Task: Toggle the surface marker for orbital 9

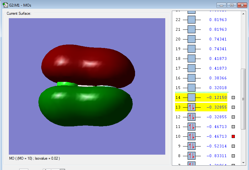Action: 233,146
